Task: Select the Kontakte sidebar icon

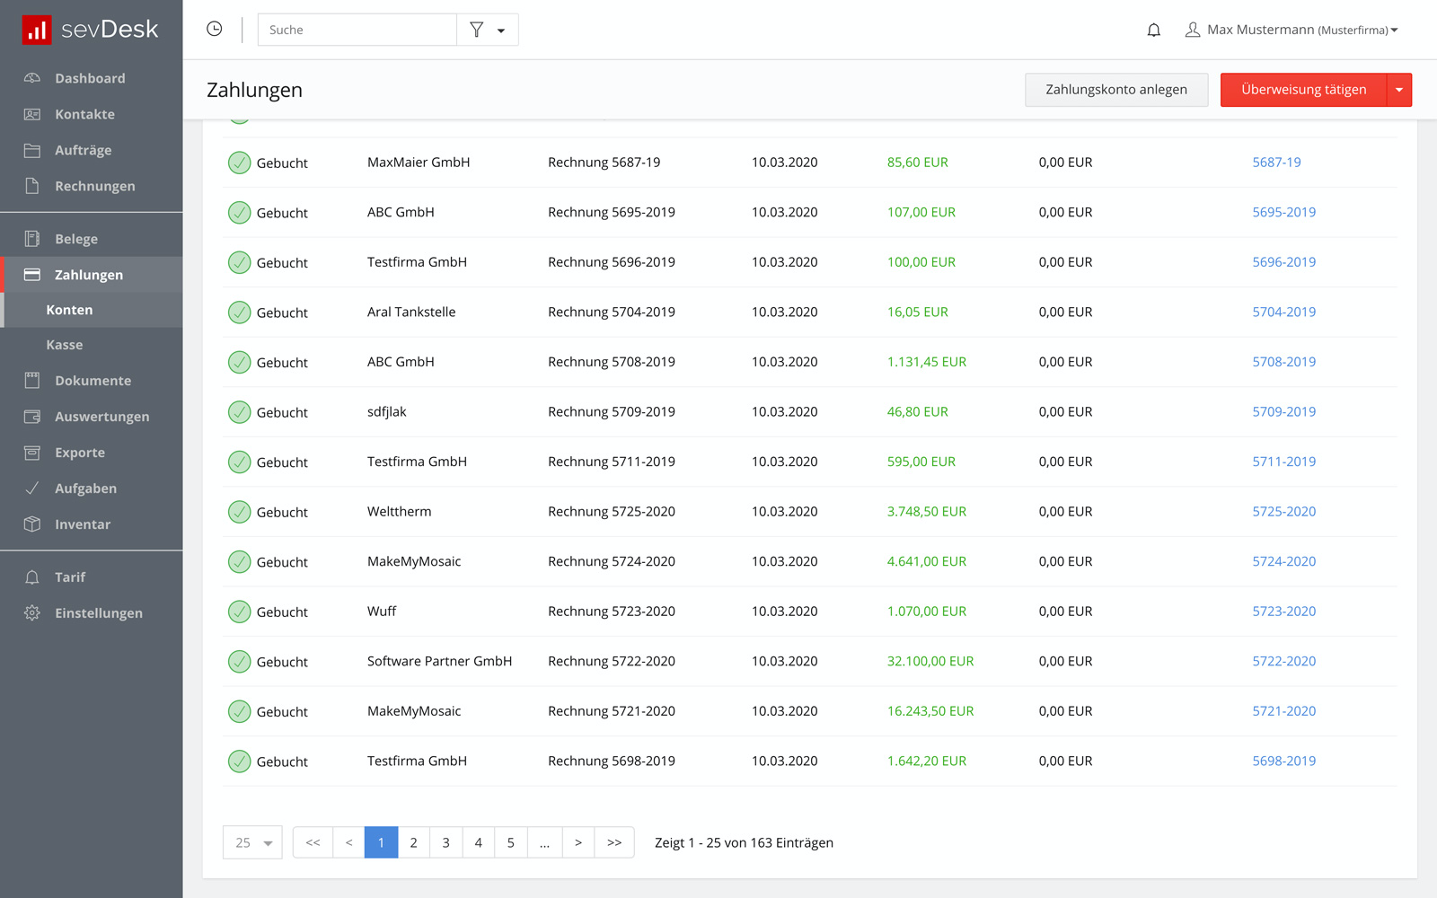Action: [x=33, y=114]
